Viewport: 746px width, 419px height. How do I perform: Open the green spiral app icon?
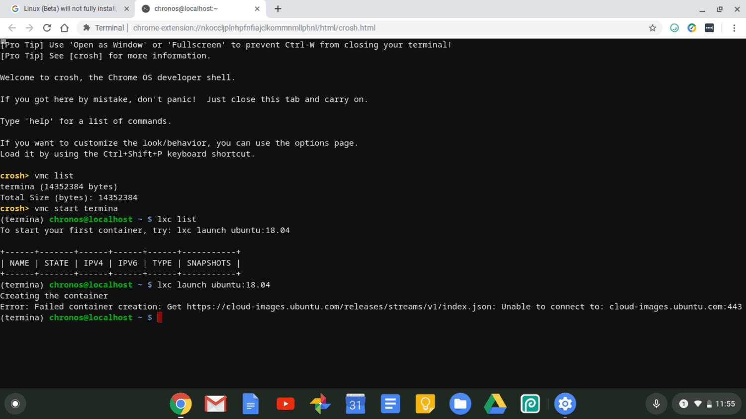(530, 404)
